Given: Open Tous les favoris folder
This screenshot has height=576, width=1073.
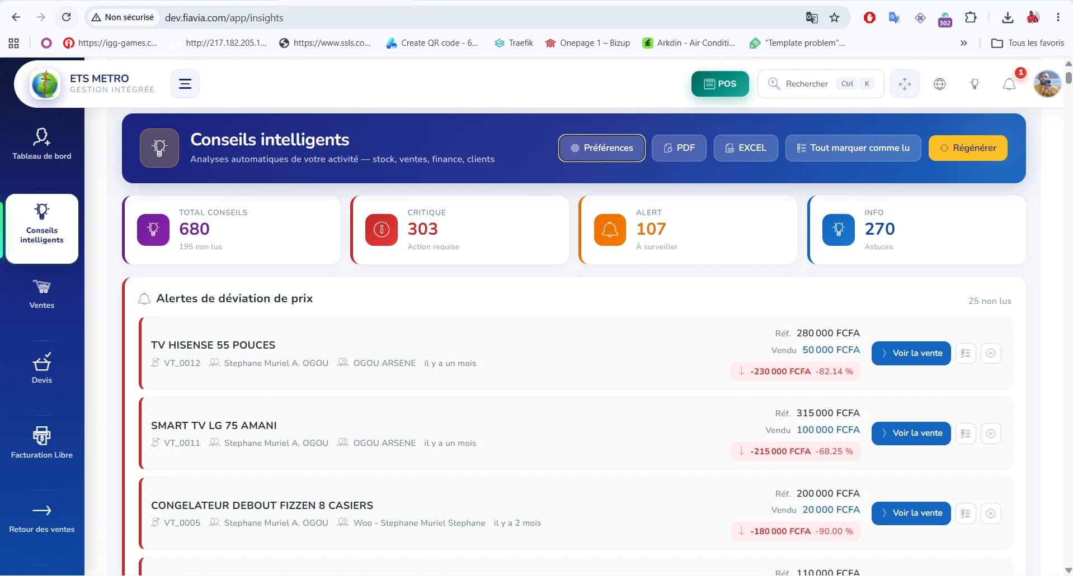Looking at the screenshot, I should (x=1028, y=43).
